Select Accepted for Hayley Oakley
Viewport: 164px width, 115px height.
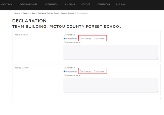(x=81, y=71)
